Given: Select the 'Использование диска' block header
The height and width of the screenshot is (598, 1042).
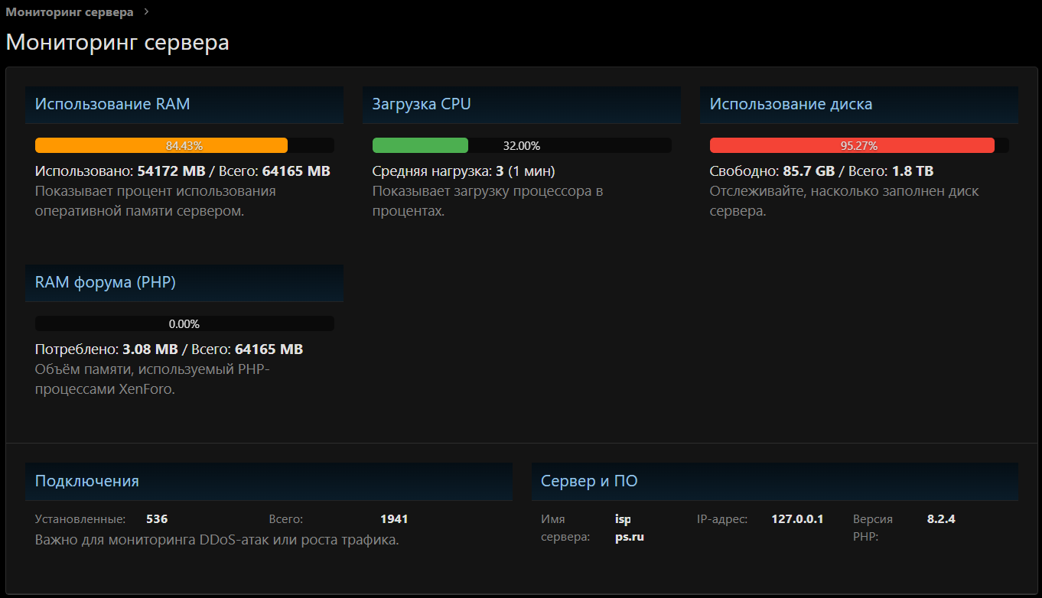Looking at the screenshot, I should pyautogui.click(x=790, y=104).
